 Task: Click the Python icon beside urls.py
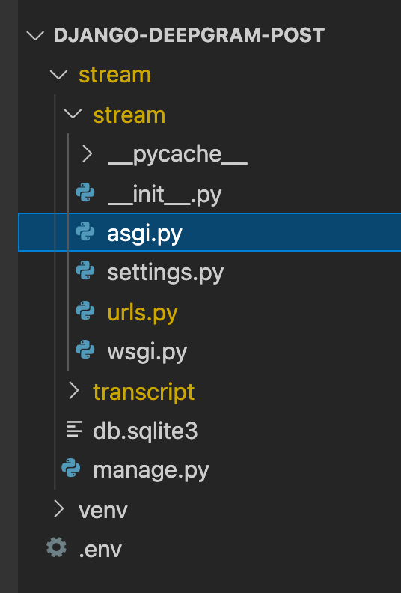pyautogui.click(x=85, y=311)
